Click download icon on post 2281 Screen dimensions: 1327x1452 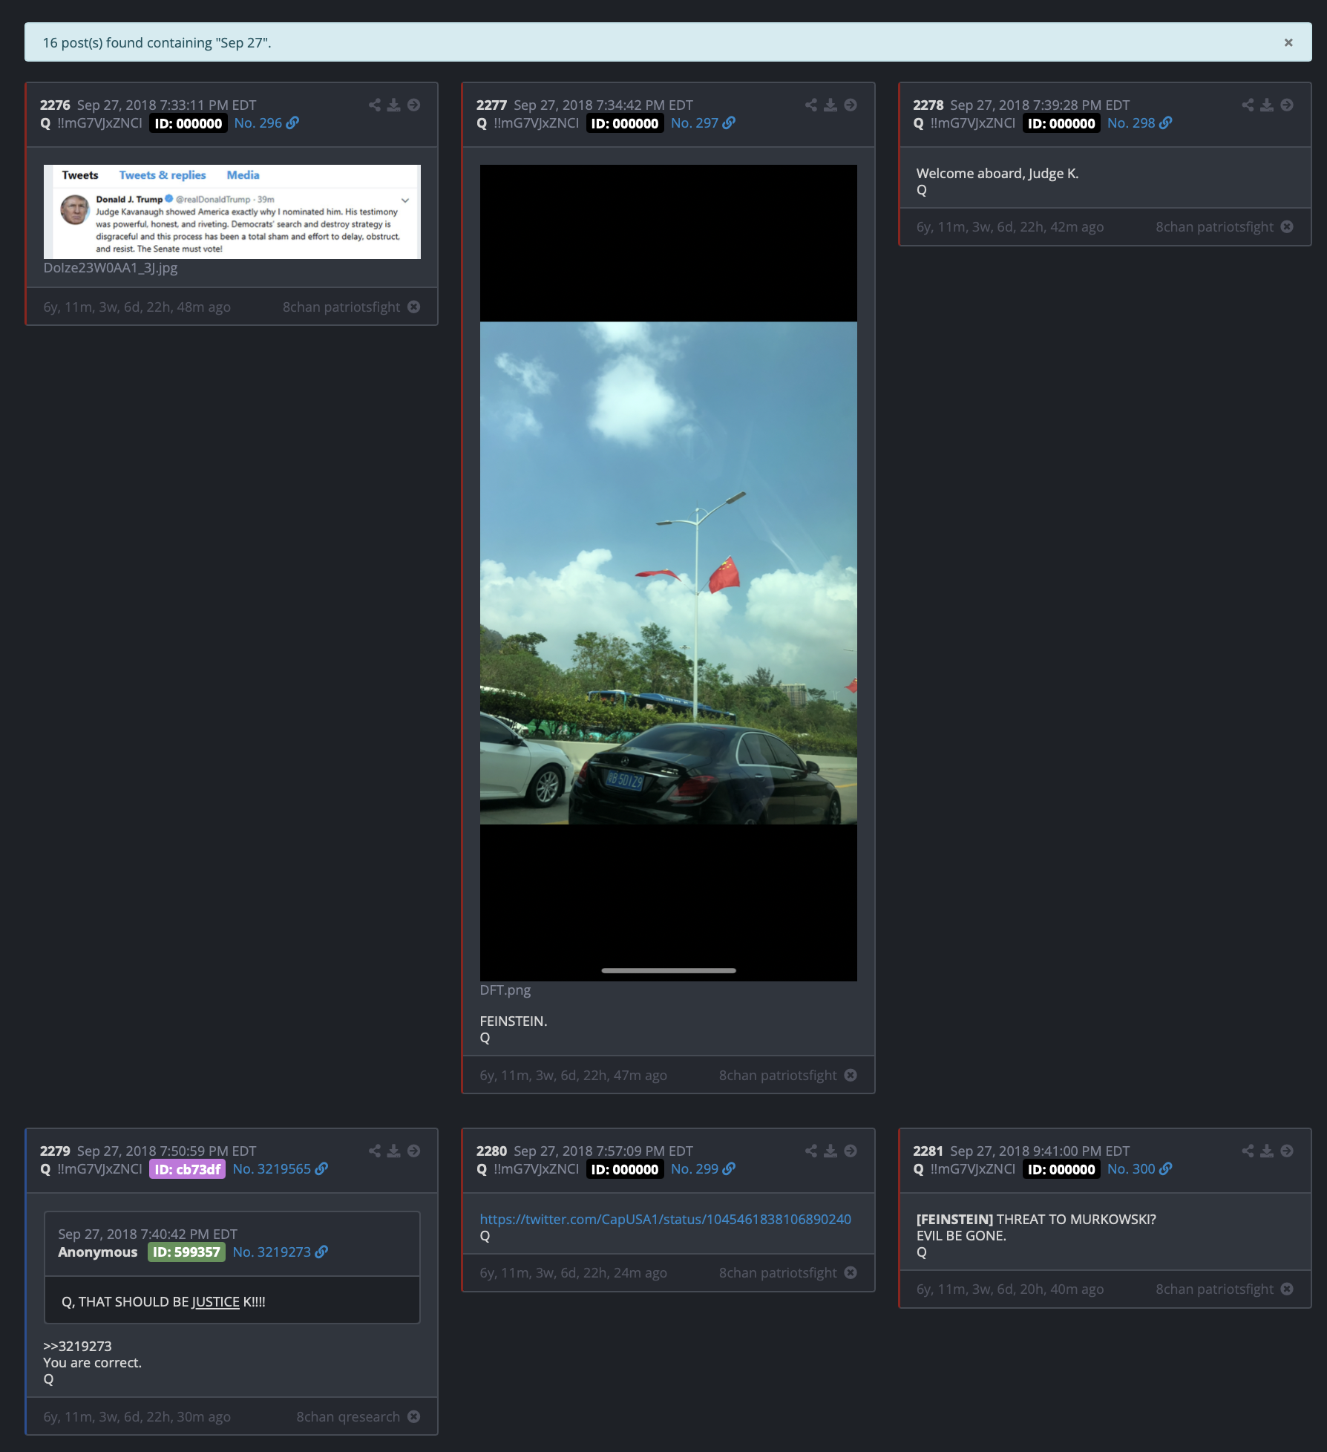pyautogui.click(x=1267, y=1151)
